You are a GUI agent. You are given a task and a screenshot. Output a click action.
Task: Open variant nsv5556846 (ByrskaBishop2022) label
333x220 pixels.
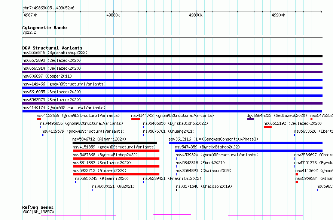tap(55, 52)
